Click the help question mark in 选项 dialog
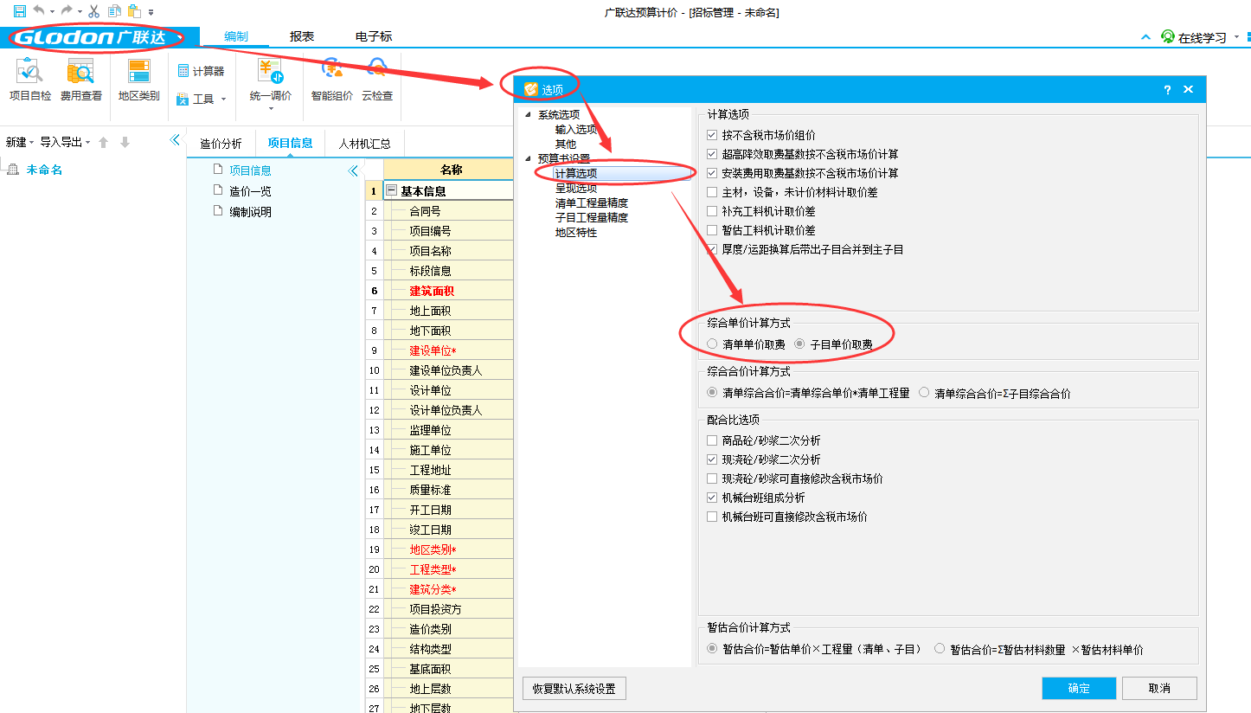 click(x=1167, y=89)
